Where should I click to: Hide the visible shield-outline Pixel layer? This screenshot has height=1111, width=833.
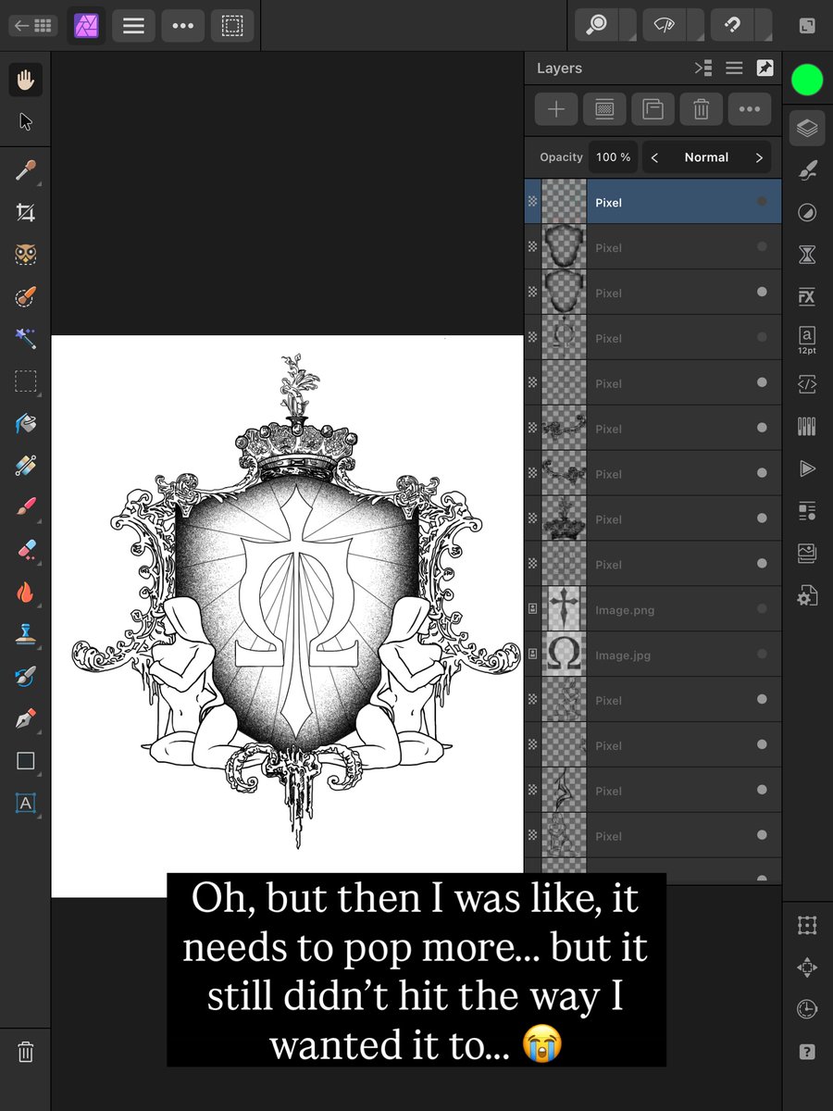coord(762,292)
